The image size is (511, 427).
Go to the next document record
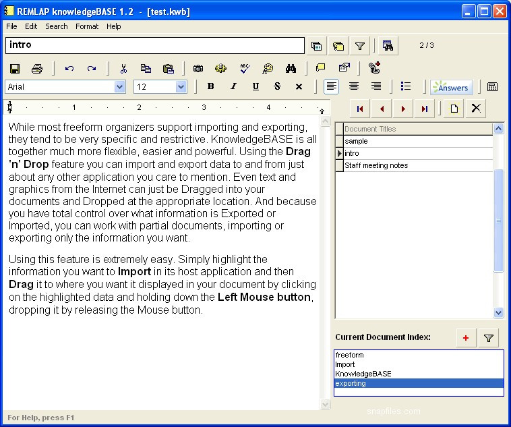pyautogui.click(x=403, y=109)
